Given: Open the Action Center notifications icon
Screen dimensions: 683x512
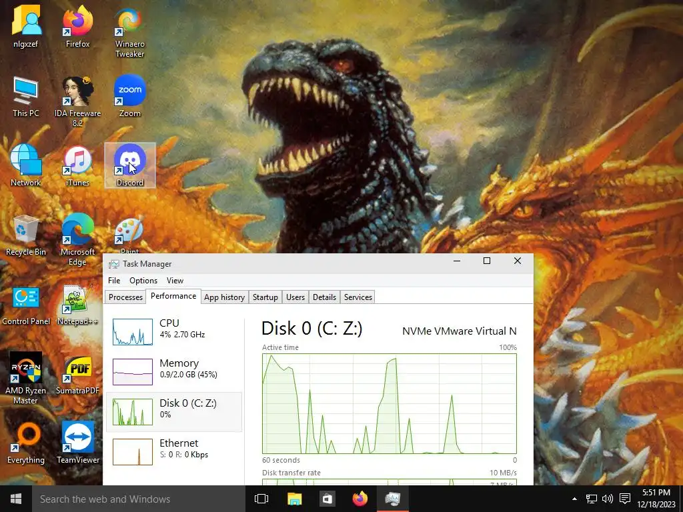Looking at the screenshot, I should (x=625, y=499).
